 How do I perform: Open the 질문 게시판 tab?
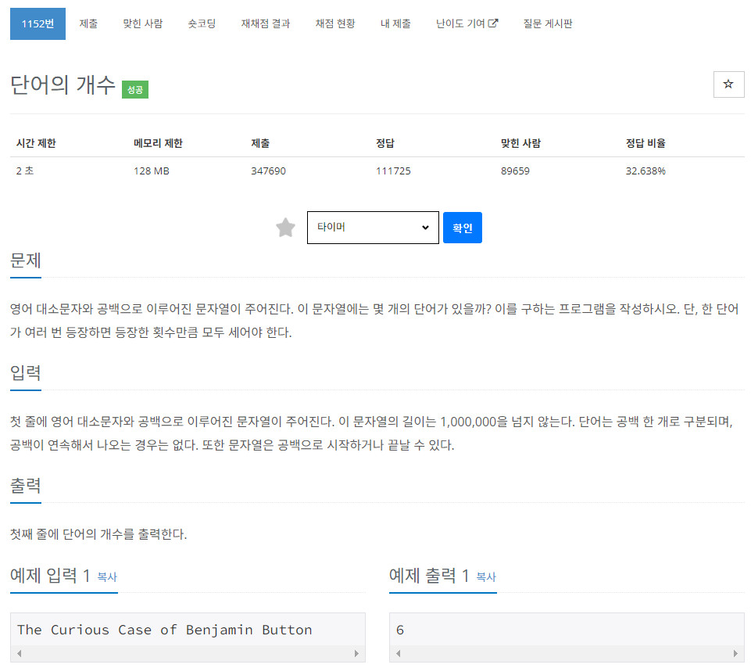(548, 24)
